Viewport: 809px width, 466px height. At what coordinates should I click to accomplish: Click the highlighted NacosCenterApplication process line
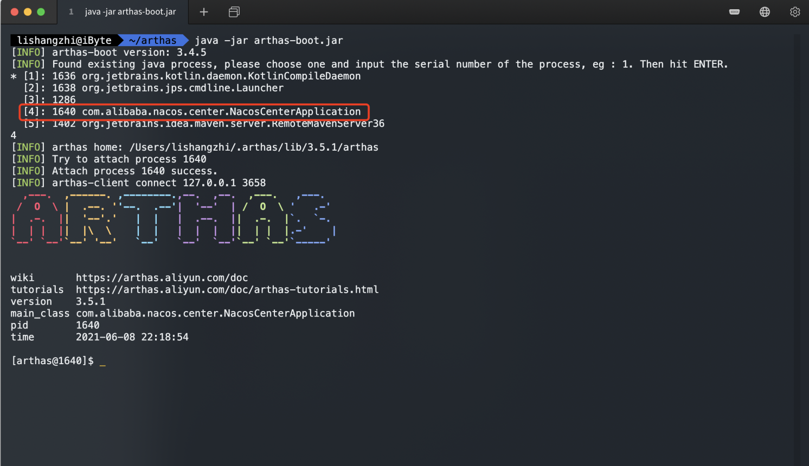(194, 112)
